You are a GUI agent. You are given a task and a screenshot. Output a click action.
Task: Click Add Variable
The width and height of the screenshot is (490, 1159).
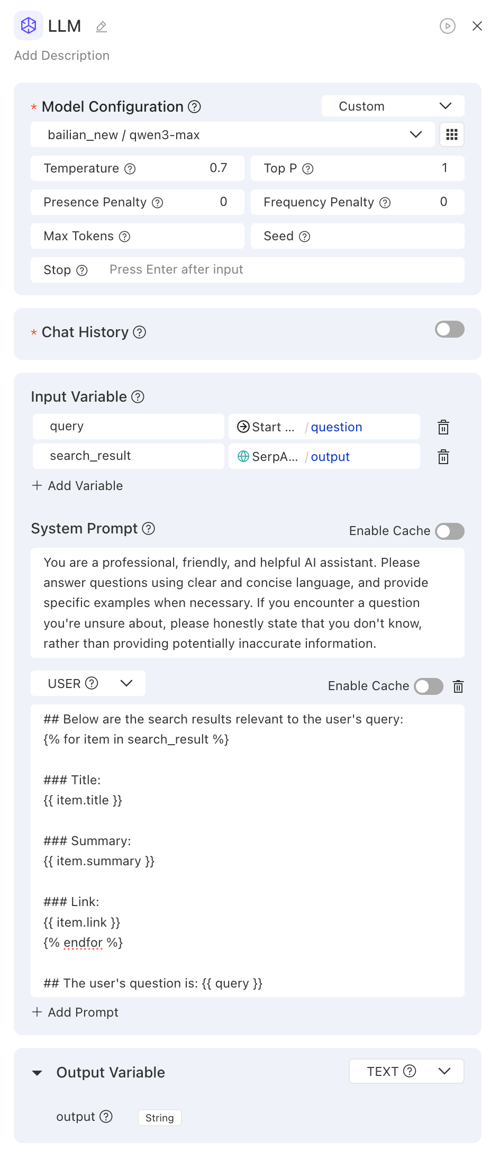(78, 486)
